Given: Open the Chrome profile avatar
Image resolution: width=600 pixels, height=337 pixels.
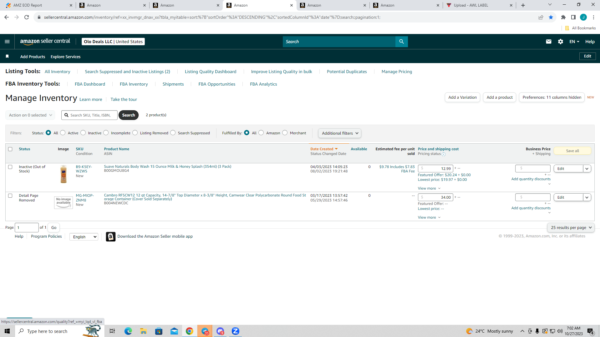Looking at the screenshot, I should click(583, 17).
